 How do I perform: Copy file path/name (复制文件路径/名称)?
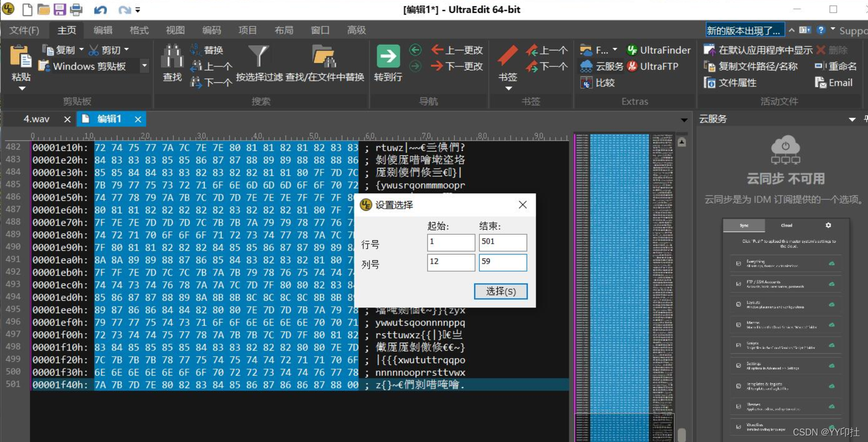pyautogui.click(x=751, y=66)
